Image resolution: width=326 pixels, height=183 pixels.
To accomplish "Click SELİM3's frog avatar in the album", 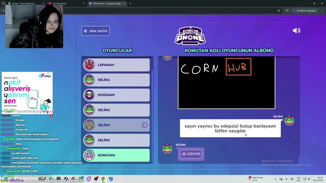I will [x=167, y=148].
